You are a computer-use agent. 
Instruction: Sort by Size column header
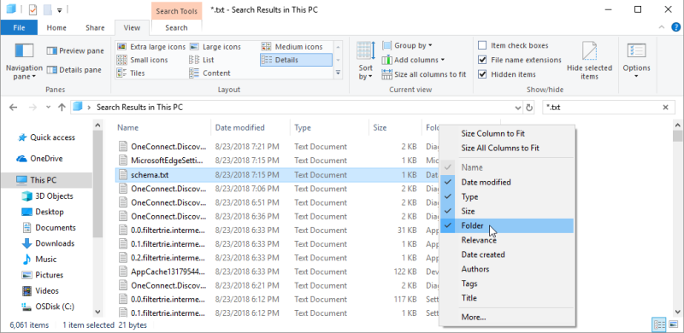[x=395, y=128]
